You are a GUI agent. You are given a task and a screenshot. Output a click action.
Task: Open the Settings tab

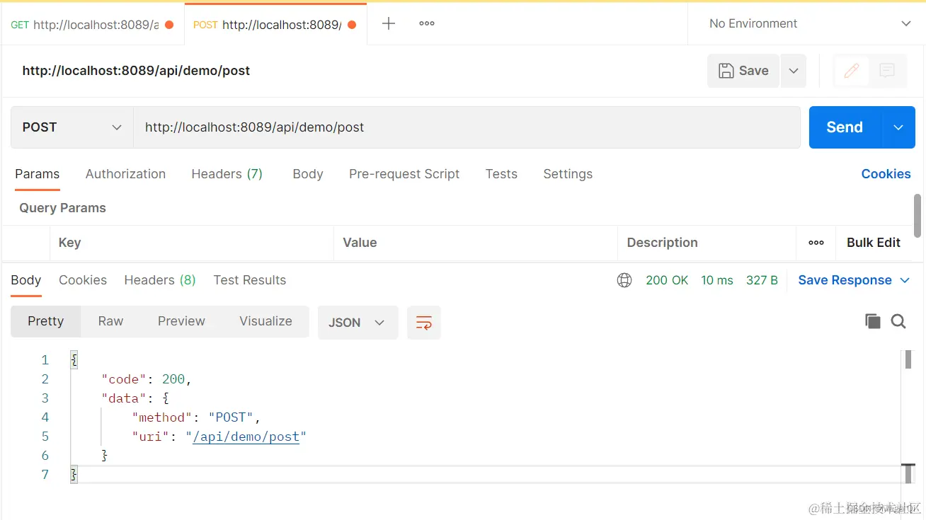pos(568,174)
